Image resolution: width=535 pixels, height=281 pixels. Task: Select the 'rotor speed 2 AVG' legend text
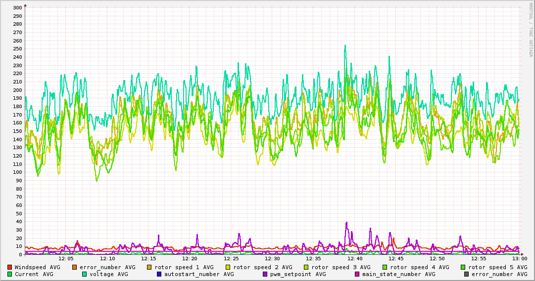click(x=263, y=267)
